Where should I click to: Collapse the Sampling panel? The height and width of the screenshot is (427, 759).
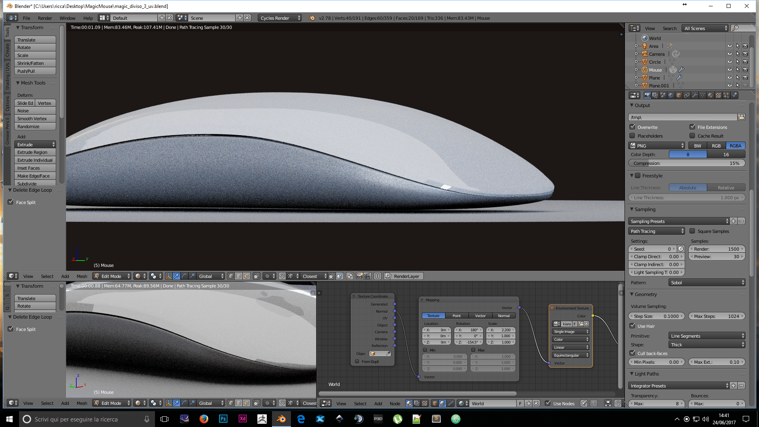[632, 209]
